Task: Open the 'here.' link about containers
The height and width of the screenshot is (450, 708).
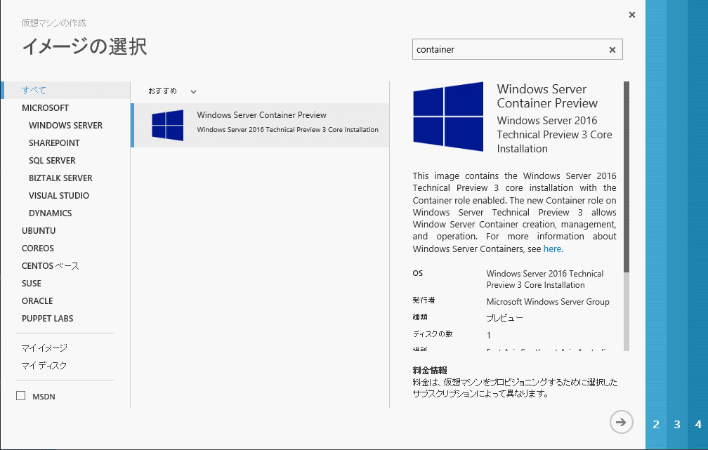Action: [x=553, y=249]
